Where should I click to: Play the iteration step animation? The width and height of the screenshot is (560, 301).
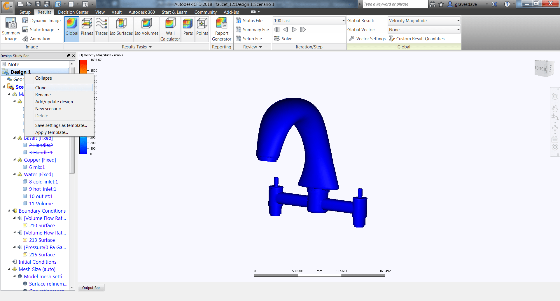294,29
